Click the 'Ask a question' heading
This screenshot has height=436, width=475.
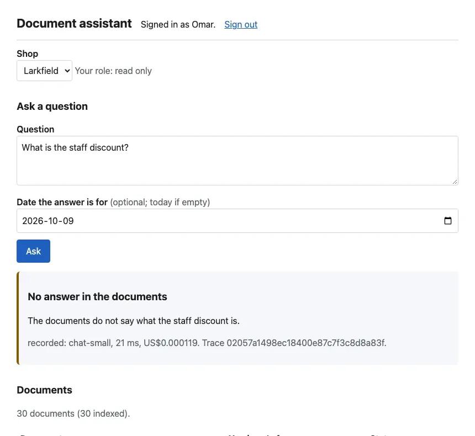[x=52, y=107]
